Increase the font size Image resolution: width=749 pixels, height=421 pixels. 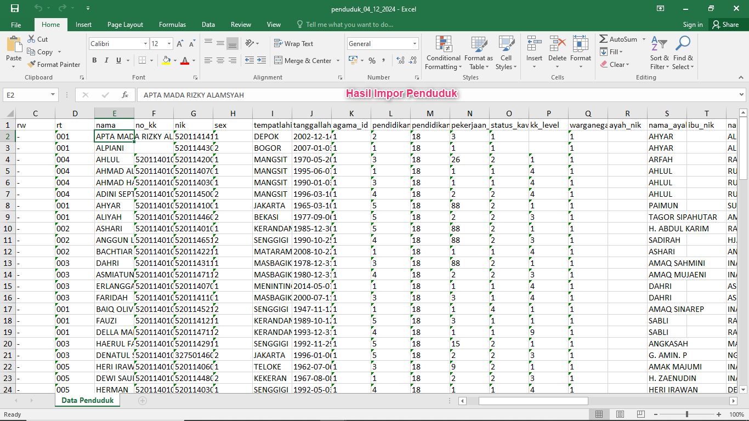[x=181, y=43]
